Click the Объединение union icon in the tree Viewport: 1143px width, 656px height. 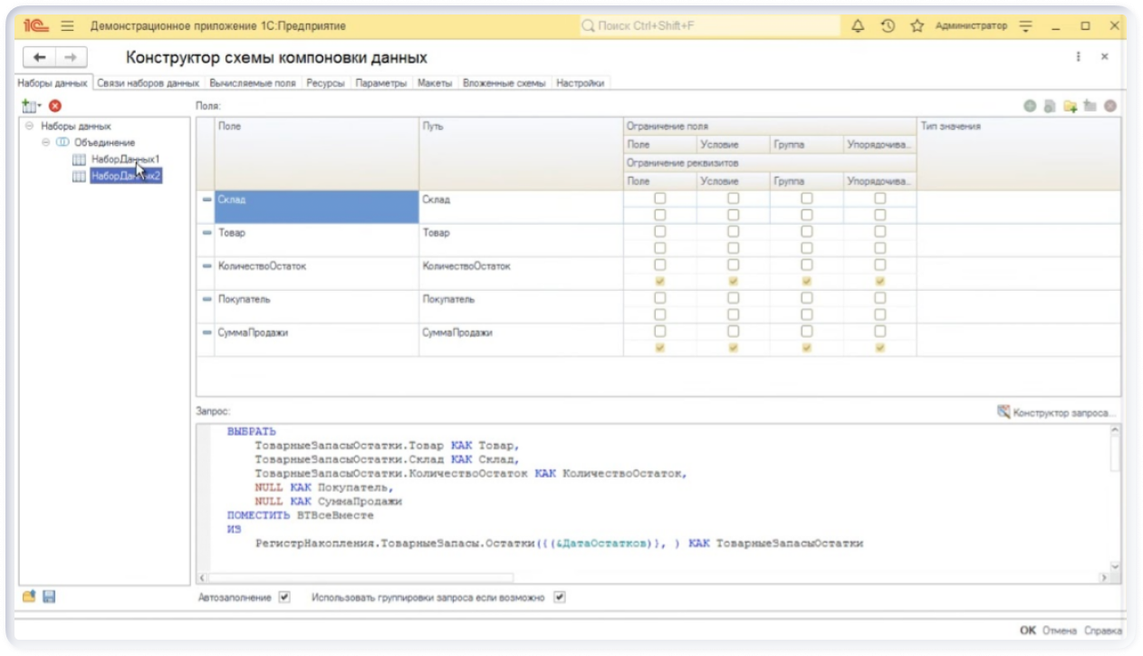click(x=62, y=142)
